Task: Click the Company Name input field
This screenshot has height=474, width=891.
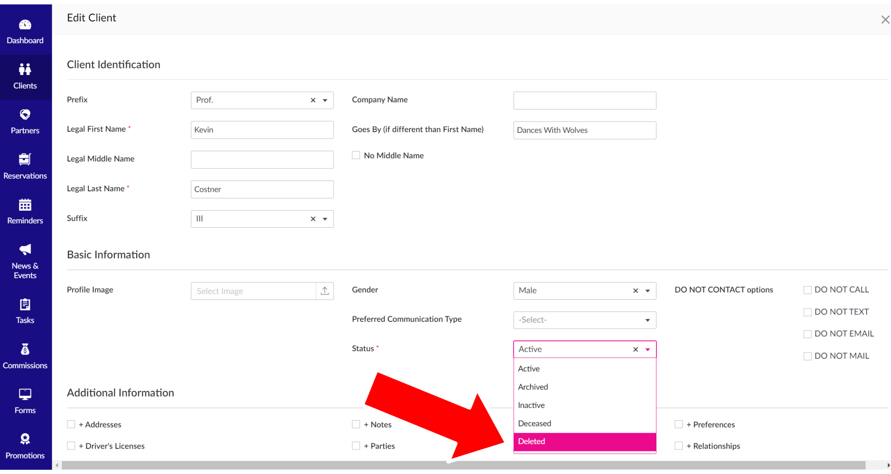Action: coord(584,101)
